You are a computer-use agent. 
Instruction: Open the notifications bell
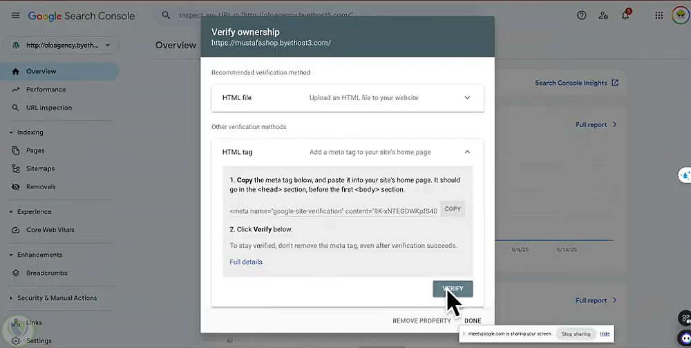pyautogui.click(x=625, y=16)
